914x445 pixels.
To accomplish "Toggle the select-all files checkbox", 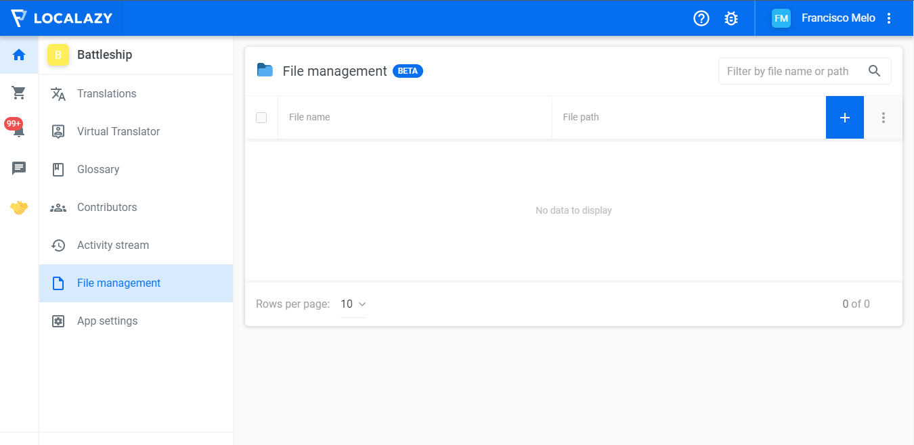I will [261, 118].
